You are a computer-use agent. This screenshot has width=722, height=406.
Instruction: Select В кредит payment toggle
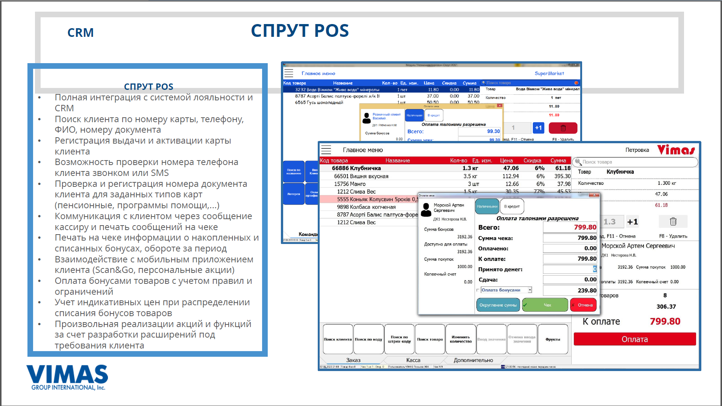[512, 206]
